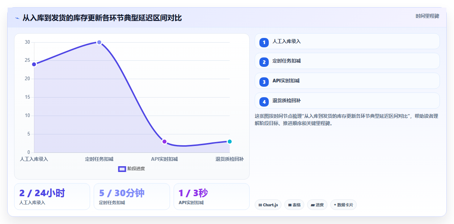Click the number 1 badge for 人工入库录入

pyautogui.click(x=264, y=42)
